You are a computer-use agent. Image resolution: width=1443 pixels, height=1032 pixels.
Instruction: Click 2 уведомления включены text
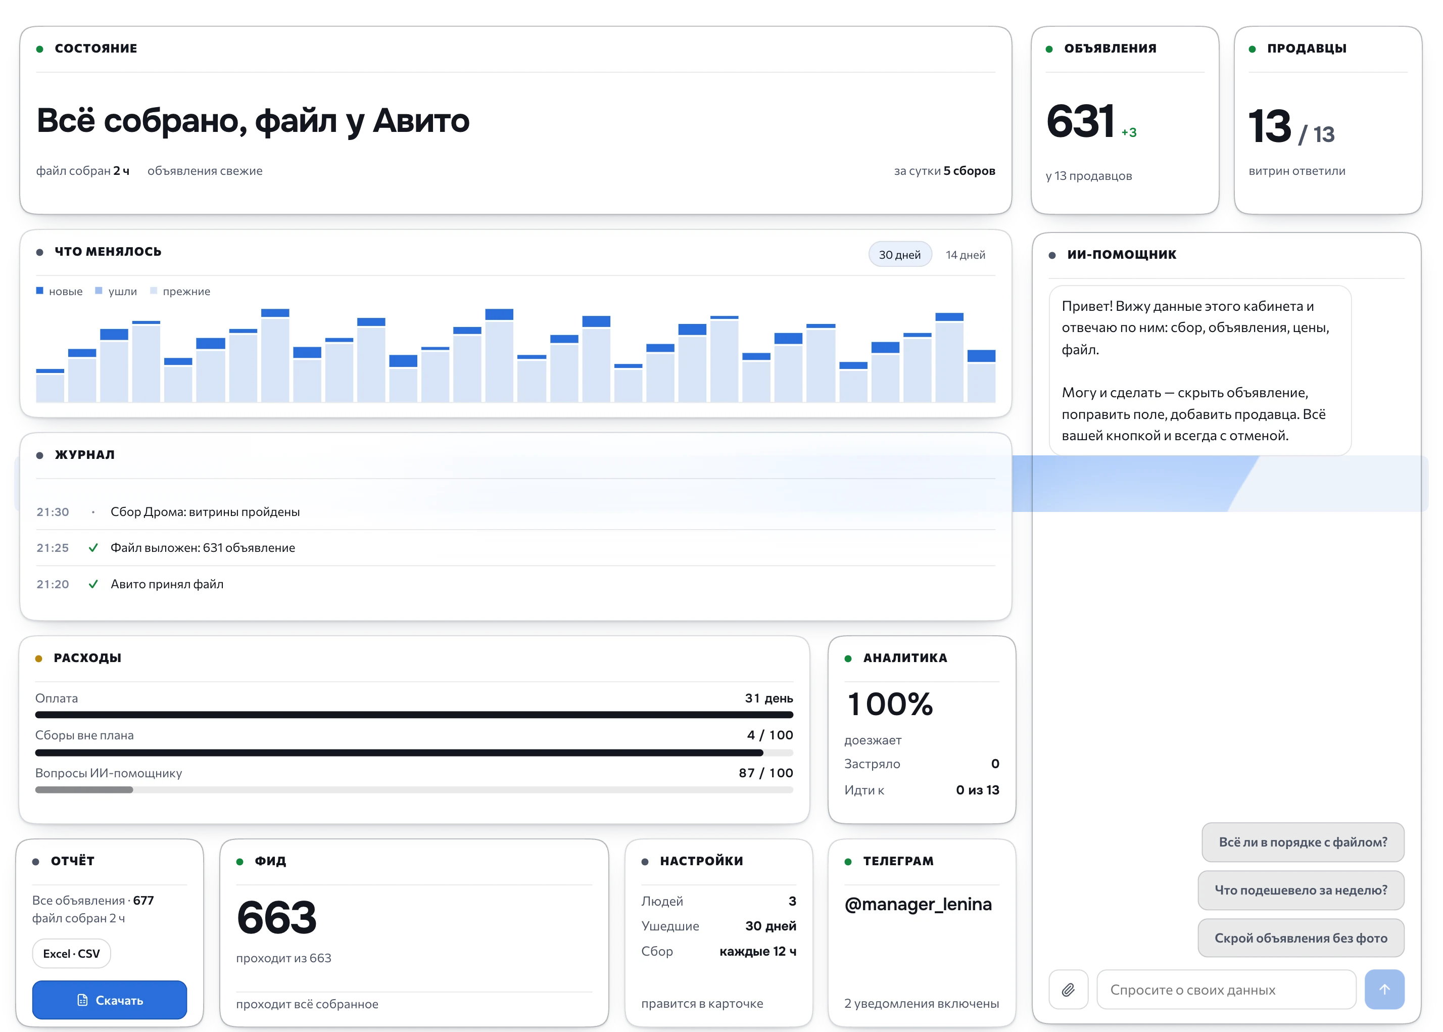[x=922, y=1003]
